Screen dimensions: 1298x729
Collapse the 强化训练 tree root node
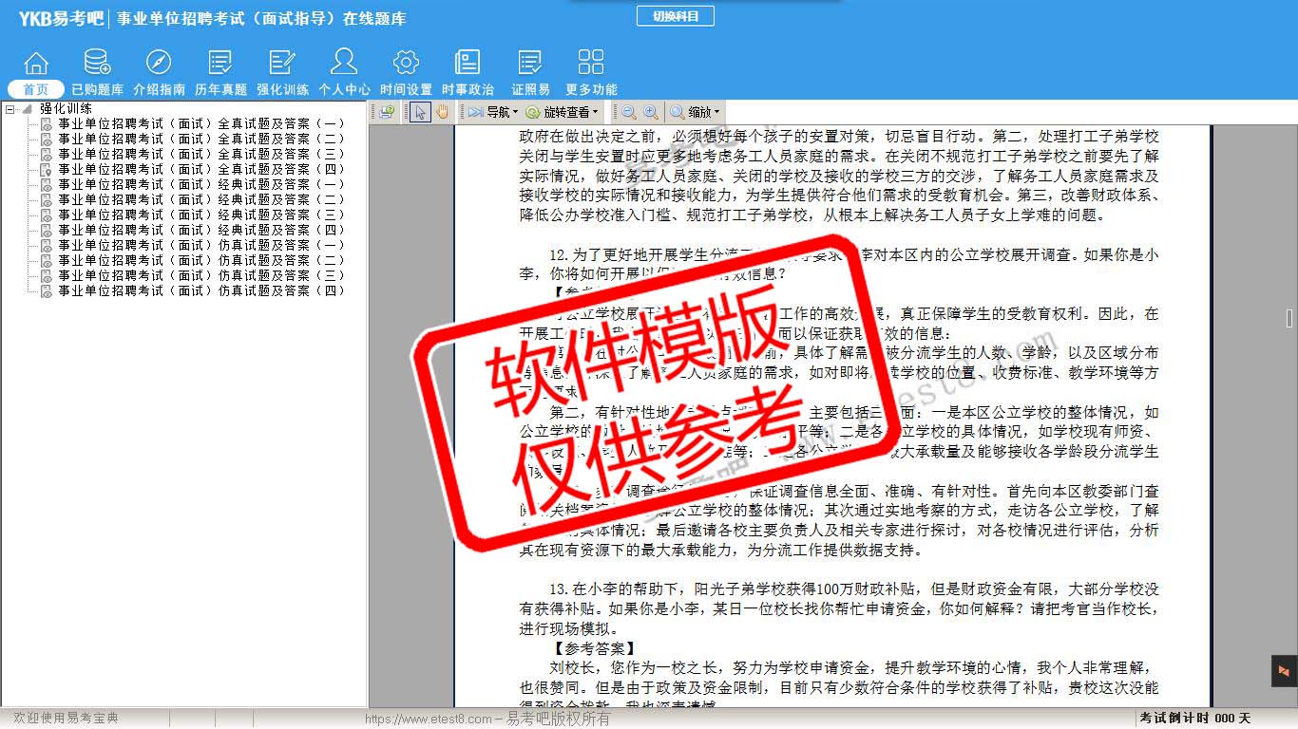10,109
